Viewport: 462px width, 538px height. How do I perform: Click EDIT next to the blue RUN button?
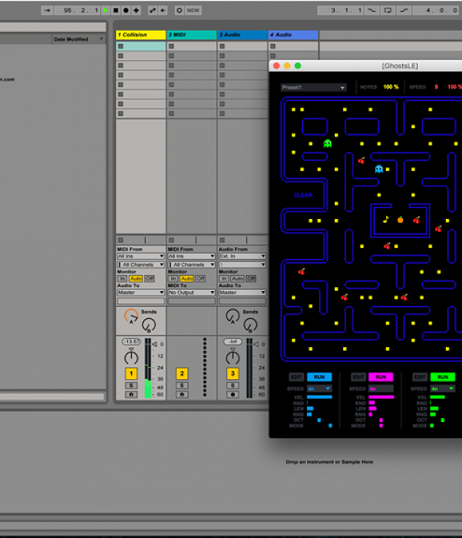[296, 377]
